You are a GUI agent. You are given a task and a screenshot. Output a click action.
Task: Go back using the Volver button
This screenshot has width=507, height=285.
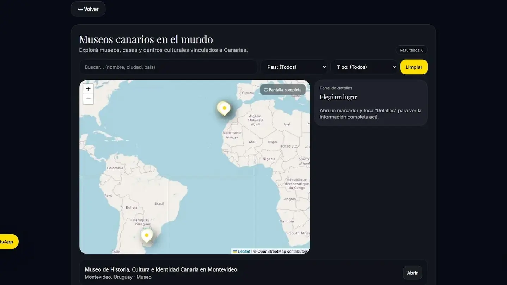[88, 9]
